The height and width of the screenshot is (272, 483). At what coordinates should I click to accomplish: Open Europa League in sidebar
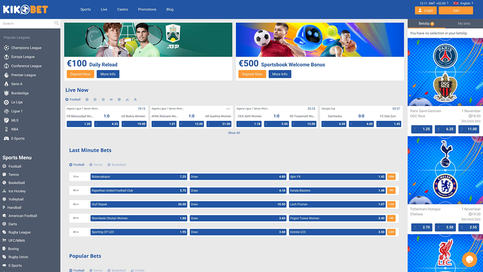pos(23,56)
